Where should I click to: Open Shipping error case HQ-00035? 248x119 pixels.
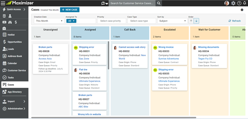click(x=166, y=70)
